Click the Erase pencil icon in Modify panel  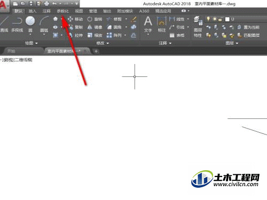[x=133, y=19]
